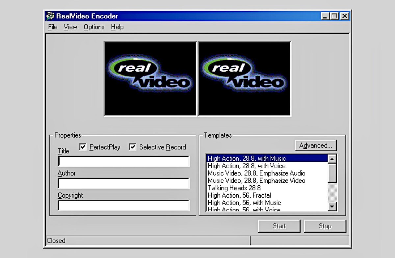The height and width of the screenshot is (258, 395).
Task: Maximize the RealVideo Encoder window
Action: point(335,16)
